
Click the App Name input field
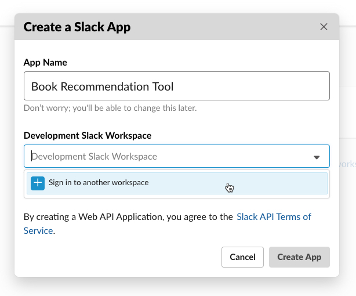click(177, 86)
